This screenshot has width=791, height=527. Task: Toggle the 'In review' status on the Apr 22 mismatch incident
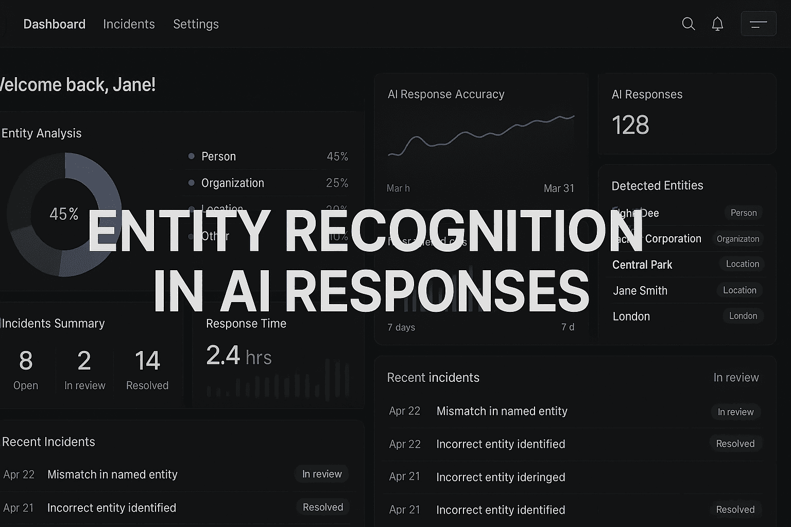735,412
